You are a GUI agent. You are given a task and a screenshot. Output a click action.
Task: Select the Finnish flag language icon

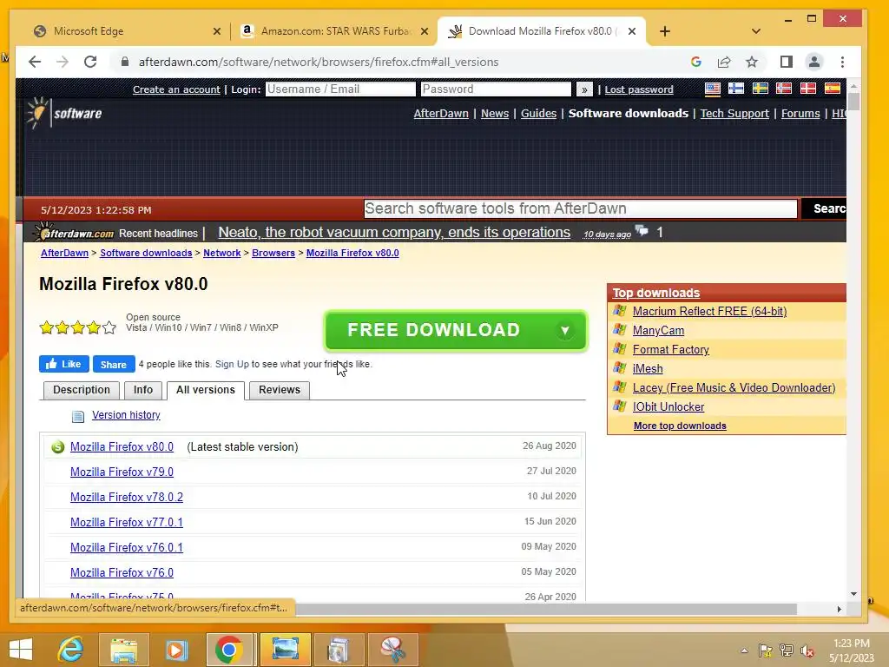(736, 89)
